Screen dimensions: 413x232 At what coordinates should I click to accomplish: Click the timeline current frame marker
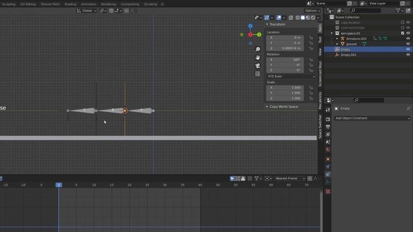click(59, 185)
